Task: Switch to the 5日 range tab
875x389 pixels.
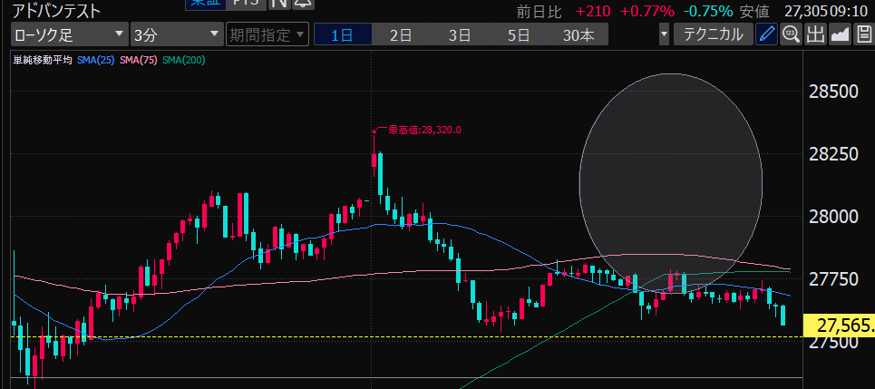Action: point(519,35)
